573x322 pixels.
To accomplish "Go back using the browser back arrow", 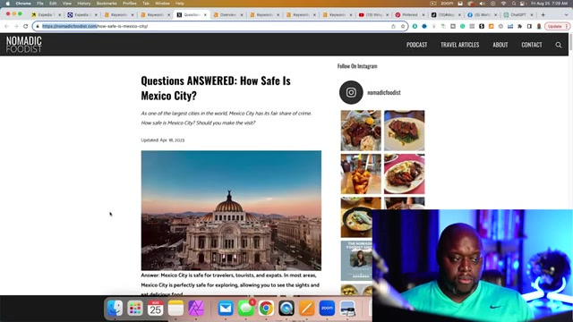I will [6, 26].
